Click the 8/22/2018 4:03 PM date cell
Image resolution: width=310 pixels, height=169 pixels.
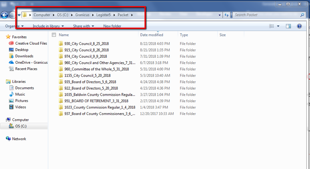click(x=155, y=44)
